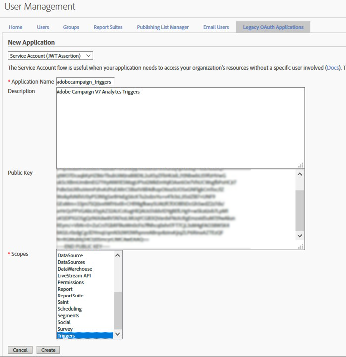The width and height of the screenshot is (346, 357).
Task: Switch to the Email Users tab
Action: point(216,27)
